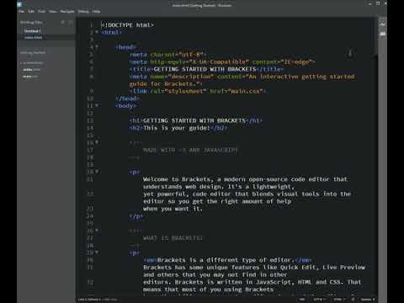Click line number 1 in the gutter
This screenshot has height=303, width=404.
pos(91,25)
